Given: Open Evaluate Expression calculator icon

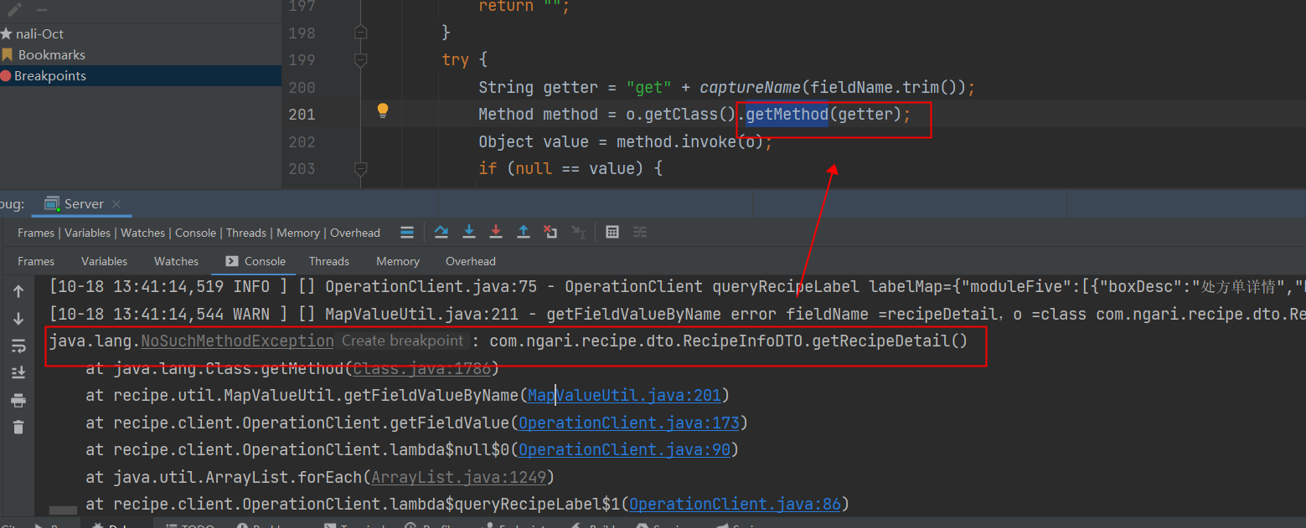Looking at the screenshot, I should (x=612, y=233).
